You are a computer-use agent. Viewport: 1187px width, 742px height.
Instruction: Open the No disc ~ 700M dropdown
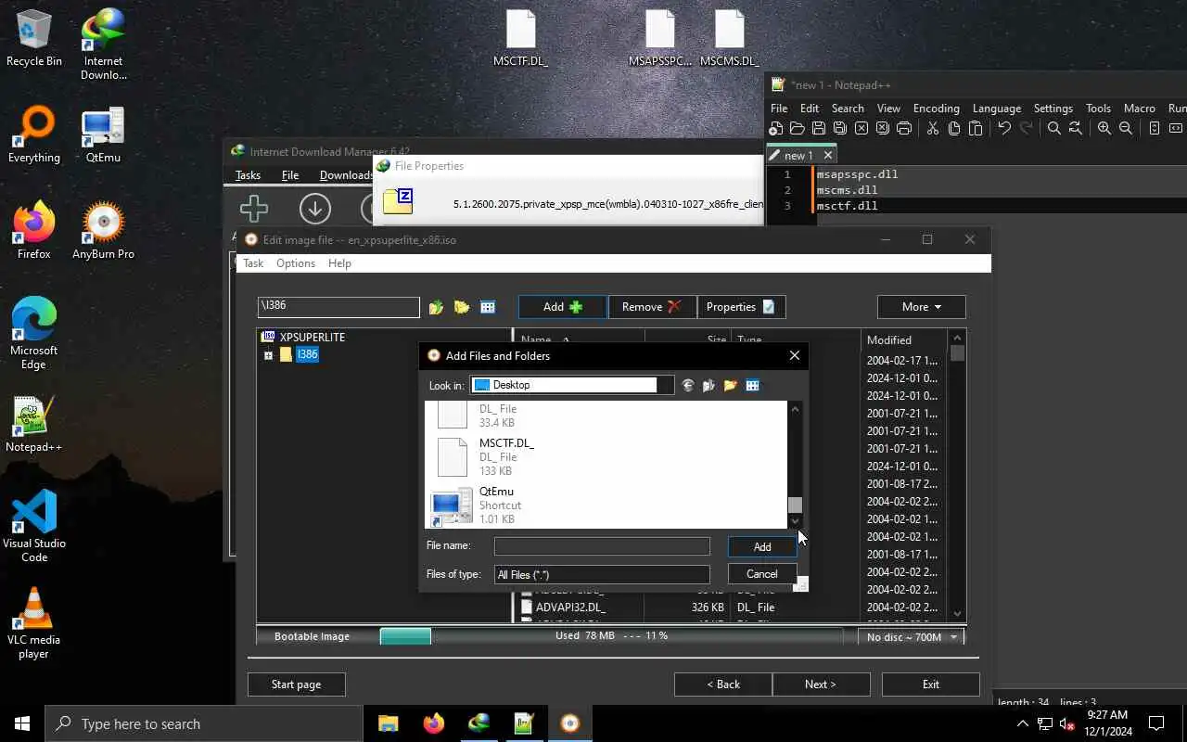[x=911, y=637]
